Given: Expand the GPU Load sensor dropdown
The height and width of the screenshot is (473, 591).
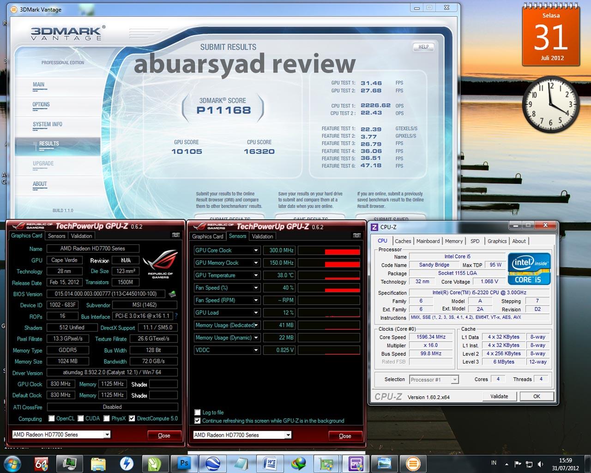Looking at the screenshot, I should pyautogui.click(x=256, y=313).
